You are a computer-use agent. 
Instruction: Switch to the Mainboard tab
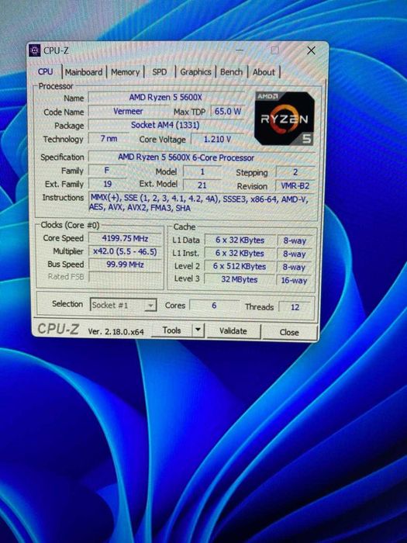tap(84, 72)
